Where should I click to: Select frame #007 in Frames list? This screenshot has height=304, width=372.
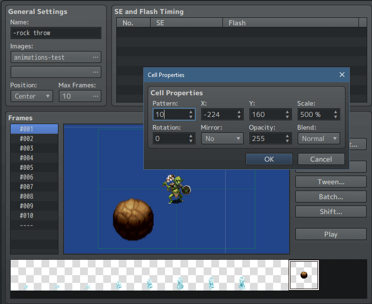34,187
